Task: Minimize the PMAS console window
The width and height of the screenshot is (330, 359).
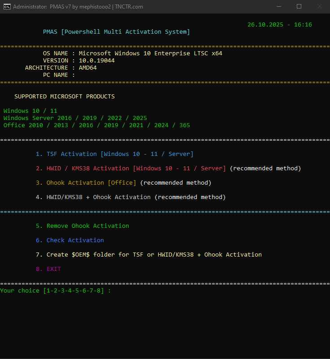Action: [279, 7]
